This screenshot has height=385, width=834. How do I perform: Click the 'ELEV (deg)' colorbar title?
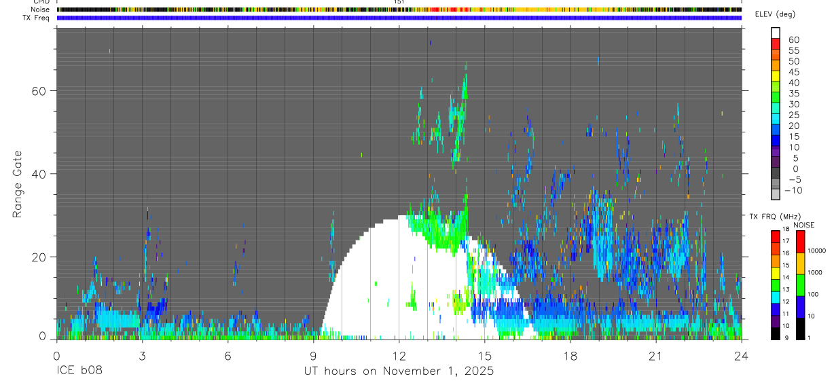tap(775, 14)
